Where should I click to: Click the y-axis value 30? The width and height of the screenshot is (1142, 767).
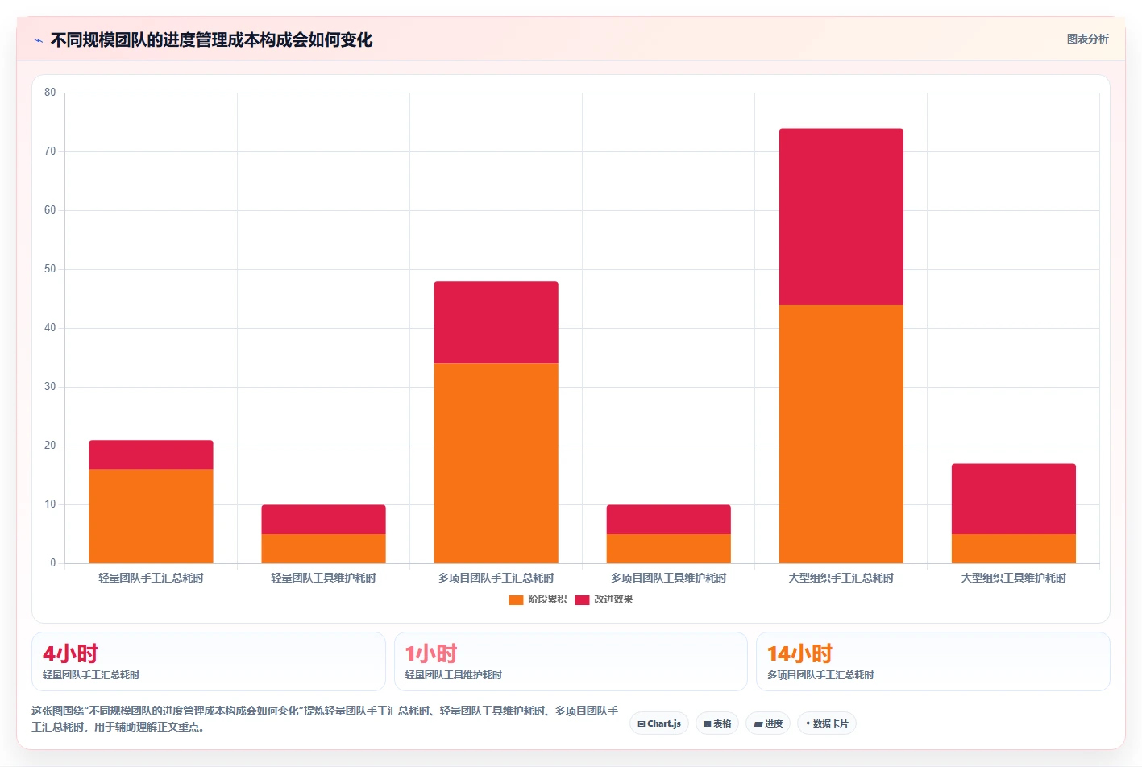coord(50,387)
